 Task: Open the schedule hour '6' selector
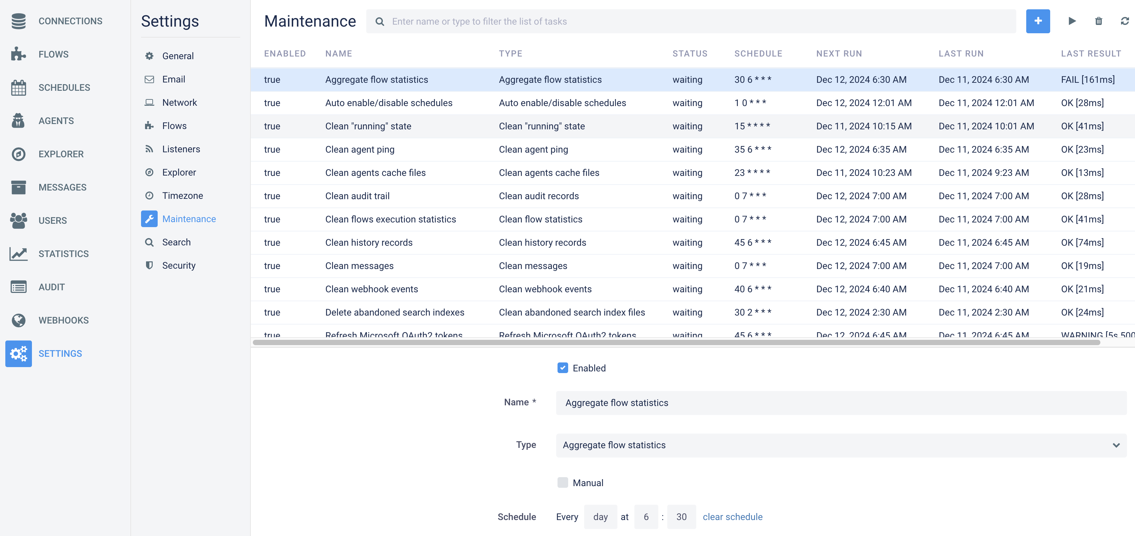click(646, 517)
